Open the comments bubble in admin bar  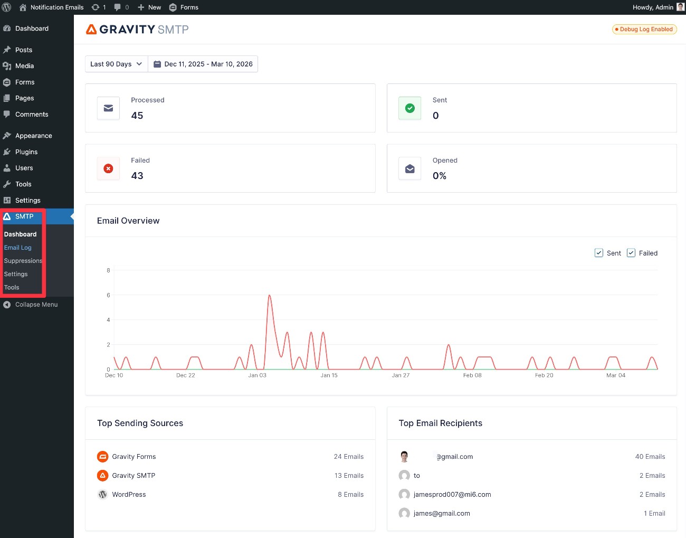pyautogui.click(x=121, y=7)
